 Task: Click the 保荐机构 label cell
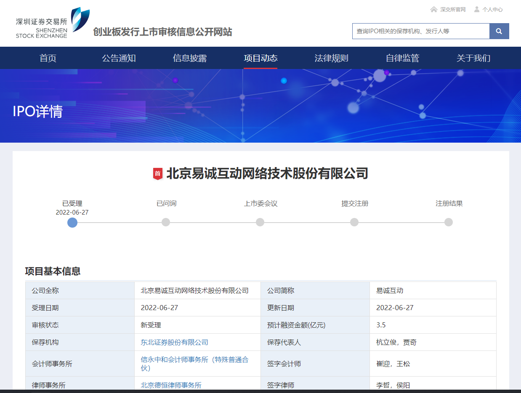(80, 342)
